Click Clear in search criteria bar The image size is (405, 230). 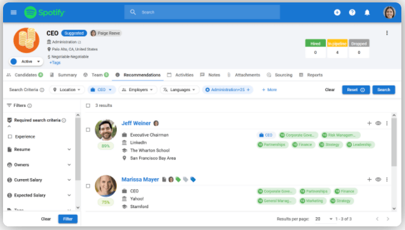click(330, 90)
